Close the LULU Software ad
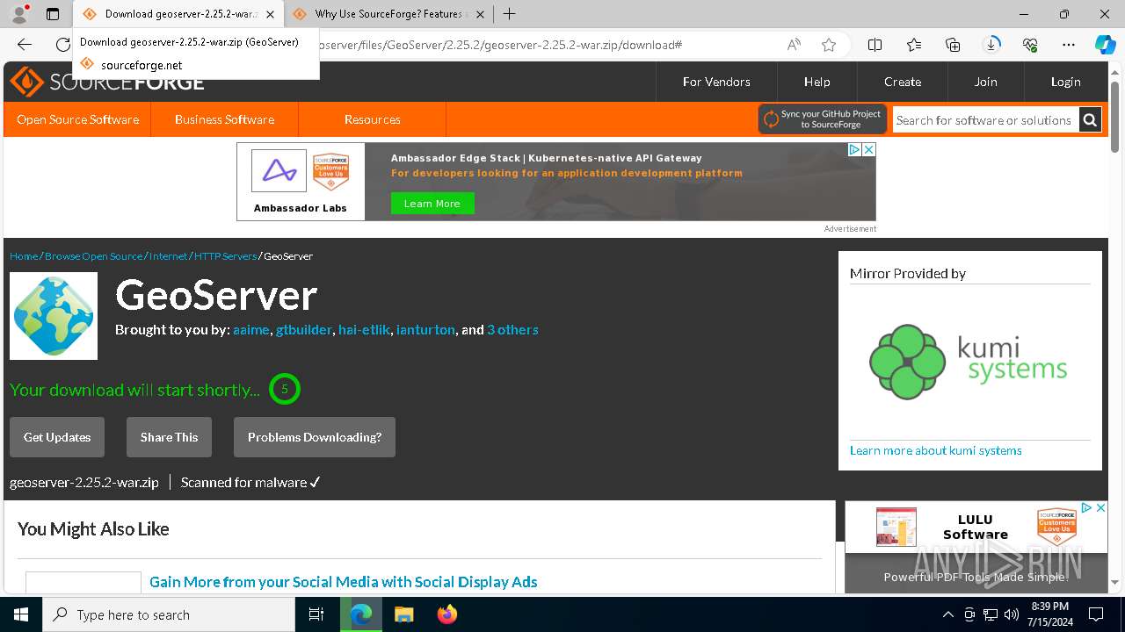Image resolution: width=1125 pixels, height=632 pixels. 1100,508
